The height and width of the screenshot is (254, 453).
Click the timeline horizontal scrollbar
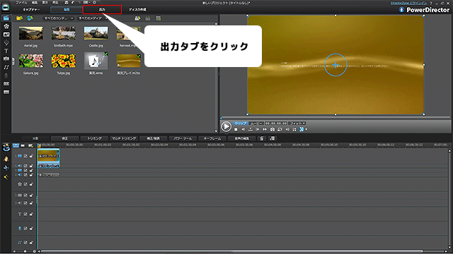[231, 251]
